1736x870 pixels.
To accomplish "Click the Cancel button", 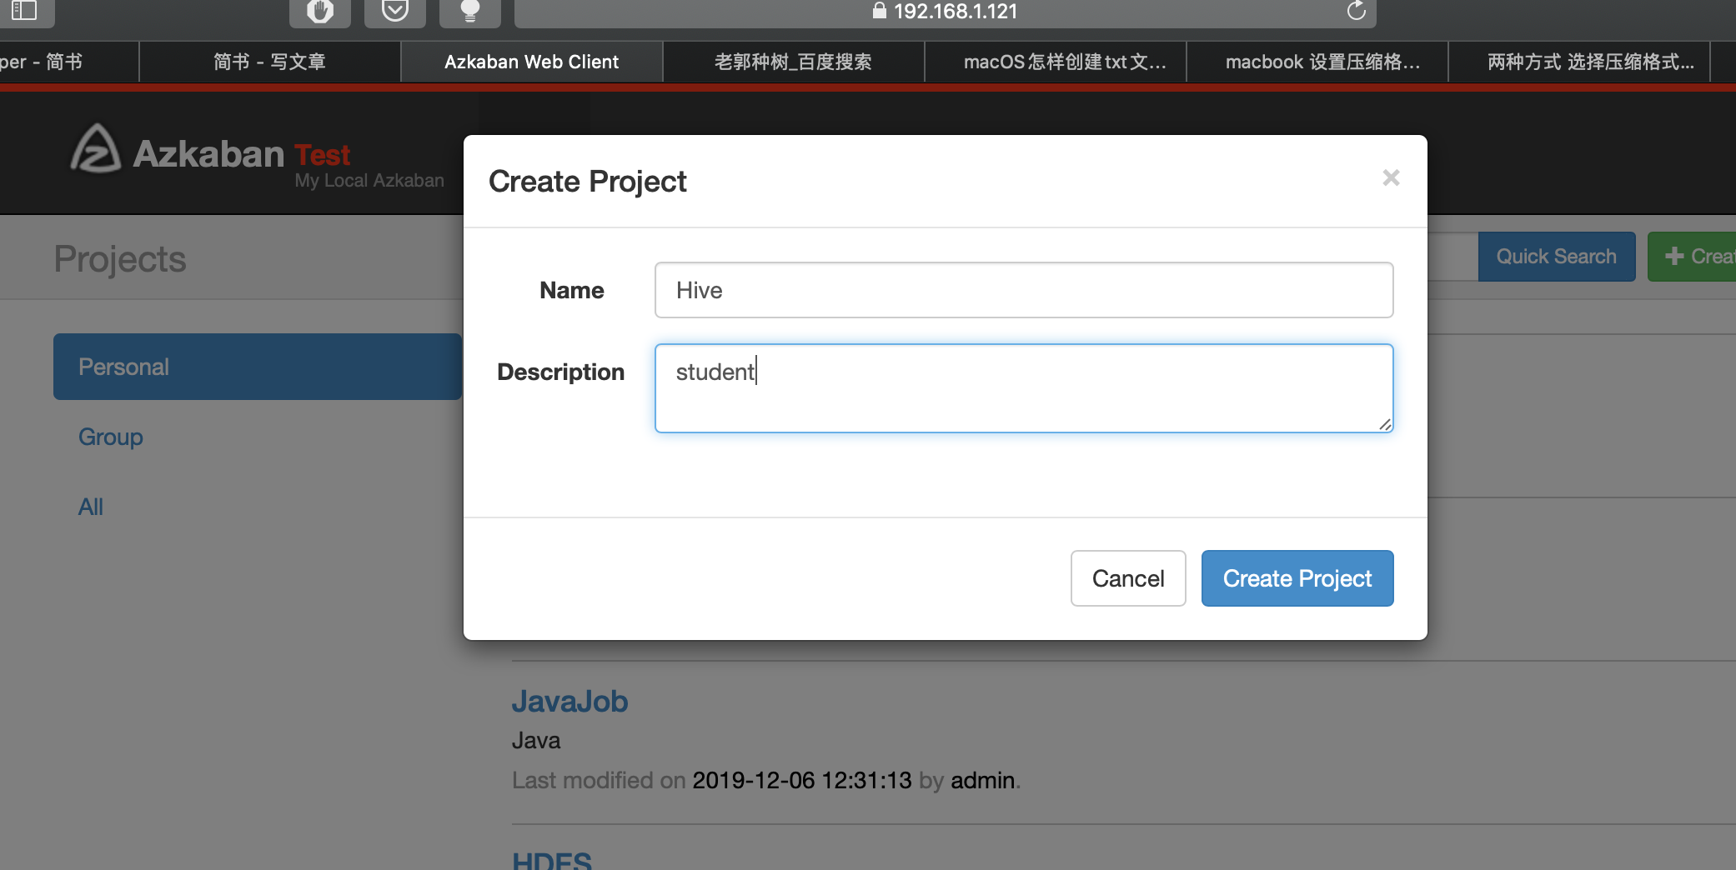I will 1128,578.
